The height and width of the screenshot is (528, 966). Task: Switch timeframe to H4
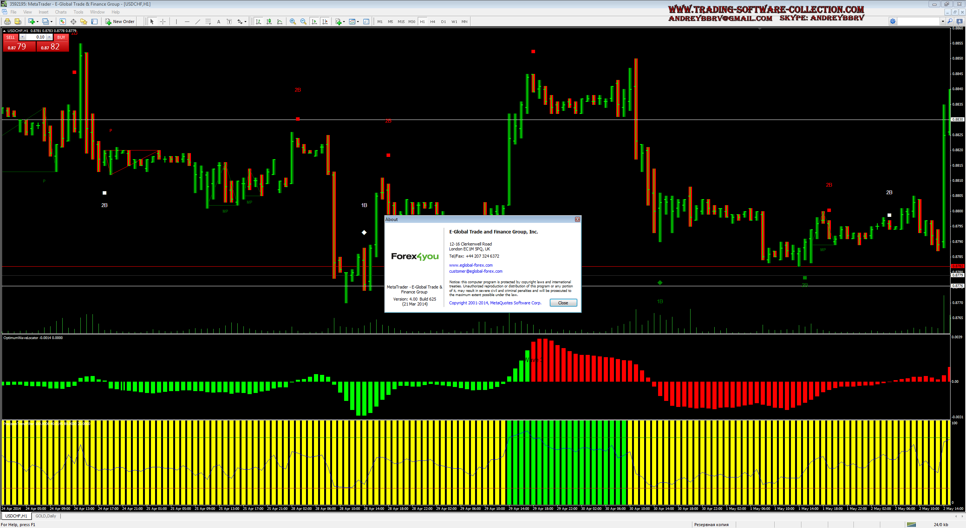(432, 21)
